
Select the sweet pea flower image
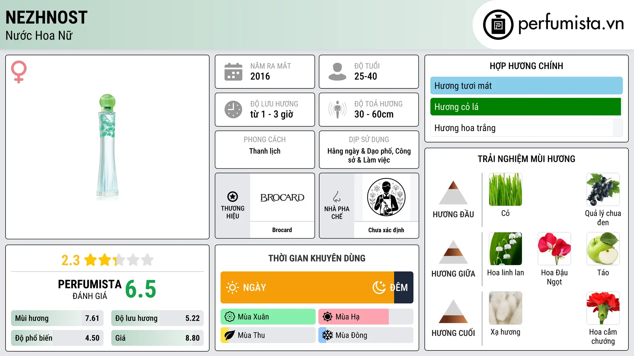554,249
